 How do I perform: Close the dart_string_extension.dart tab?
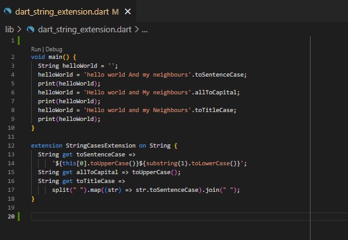127,11
